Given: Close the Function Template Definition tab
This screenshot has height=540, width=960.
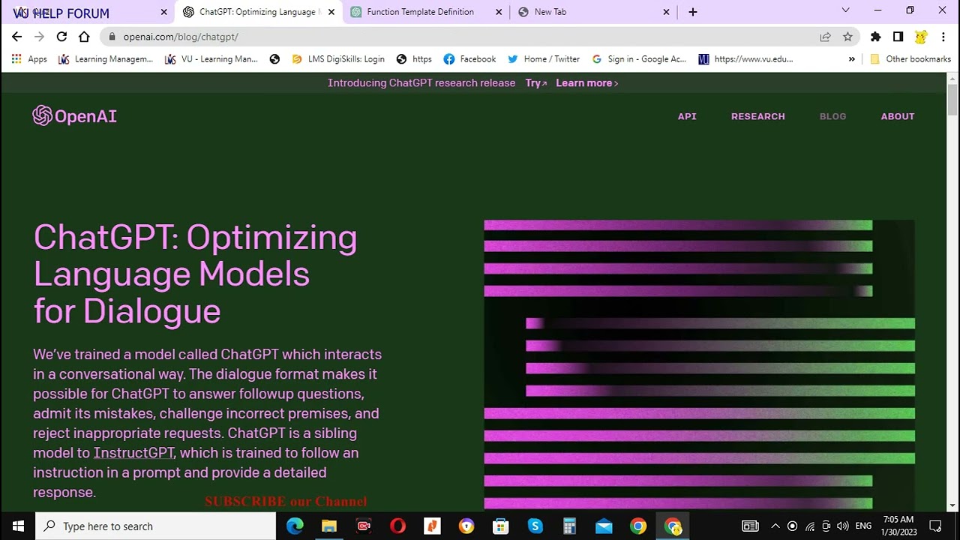Looking at the screenshot, I should click(499, 12).
